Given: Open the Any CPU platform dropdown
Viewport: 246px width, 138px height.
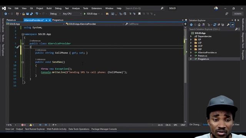Looking at the screenshot, I should tap(72, 14).
